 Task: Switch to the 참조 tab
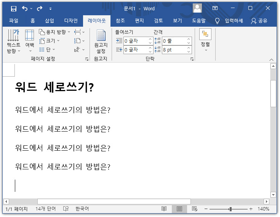(120, 21)
